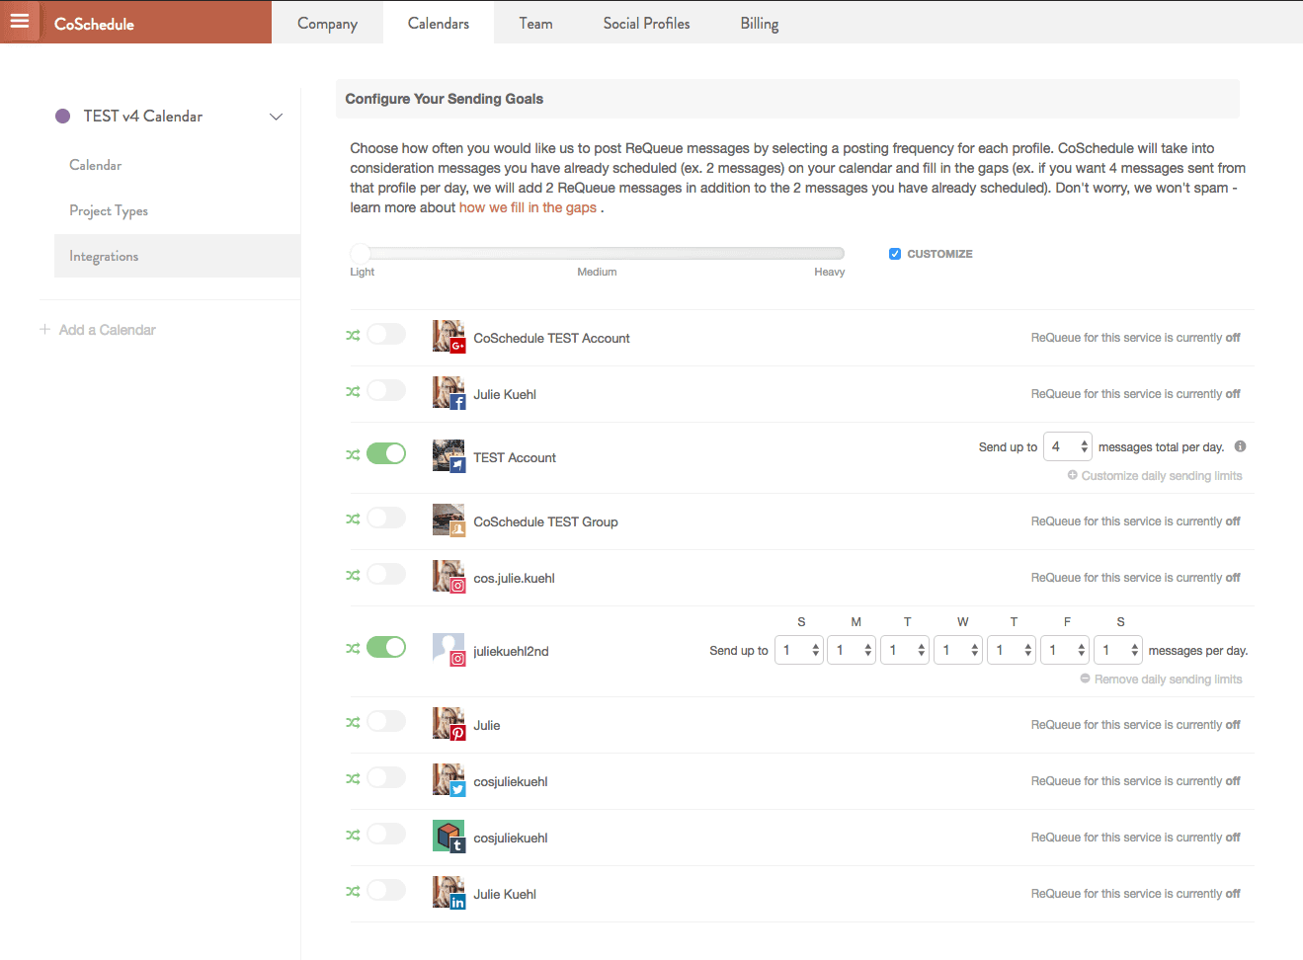Image resolution: width=1303 pixels, height=960 pixels.
Task: Open the Sunday messages dropdown for juliekuehl2nd
Action: [x=799, y=650]
